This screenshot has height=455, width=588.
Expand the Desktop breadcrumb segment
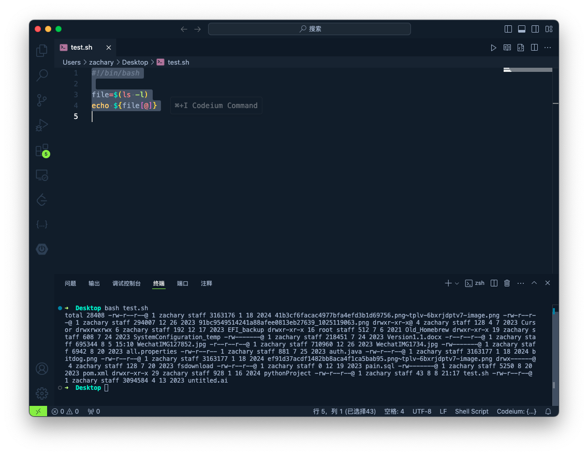point(135,62)
